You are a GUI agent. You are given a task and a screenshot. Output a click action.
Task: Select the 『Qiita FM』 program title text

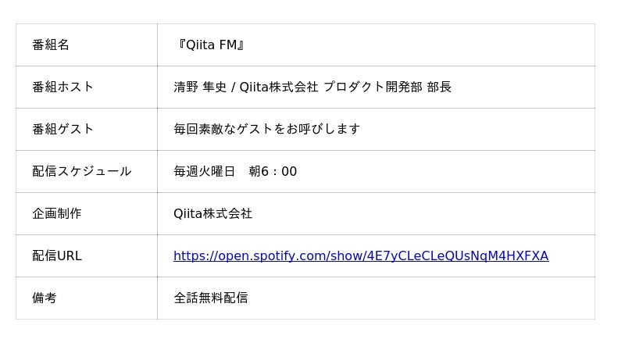[211, 45]
